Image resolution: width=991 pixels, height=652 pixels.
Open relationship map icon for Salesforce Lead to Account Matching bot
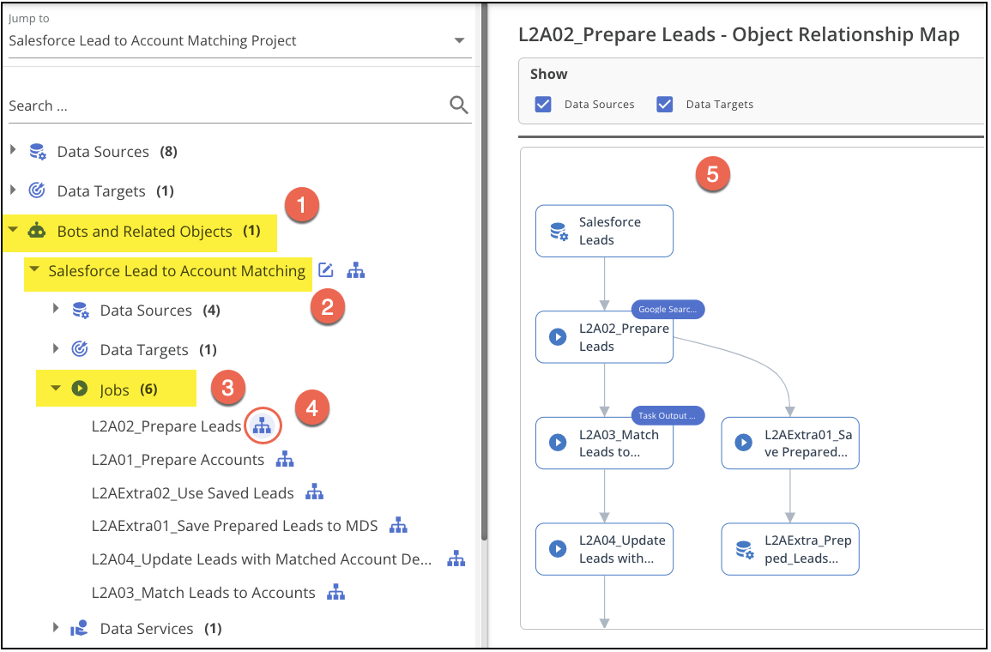tap(356, 271)
